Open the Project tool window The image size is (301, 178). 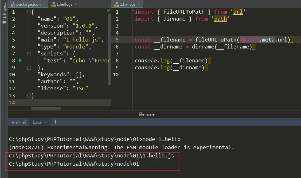point(4,13)
